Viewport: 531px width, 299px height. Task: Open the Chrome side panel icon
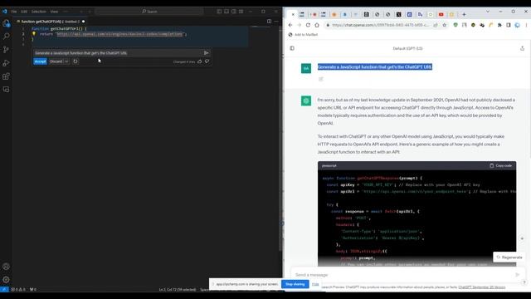509,25
